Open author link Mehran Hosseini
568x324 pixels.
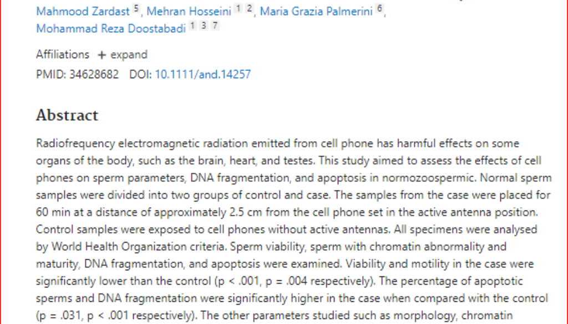pos(189,12)
